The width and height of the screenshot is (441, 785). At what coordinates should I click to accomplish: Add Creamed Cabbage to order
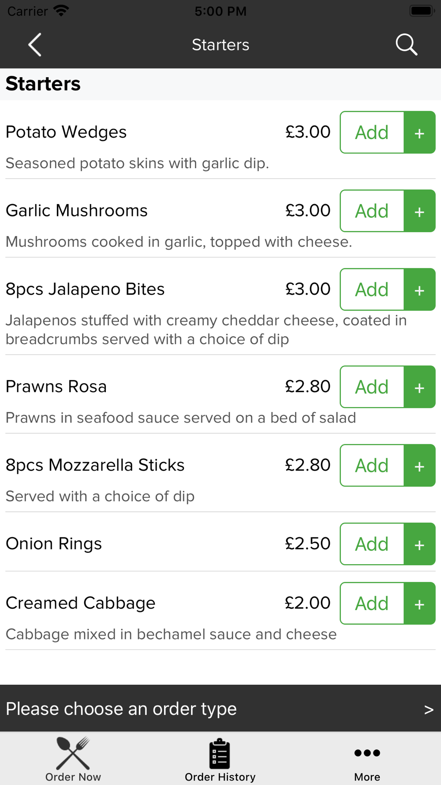click(x=372, y=603)
